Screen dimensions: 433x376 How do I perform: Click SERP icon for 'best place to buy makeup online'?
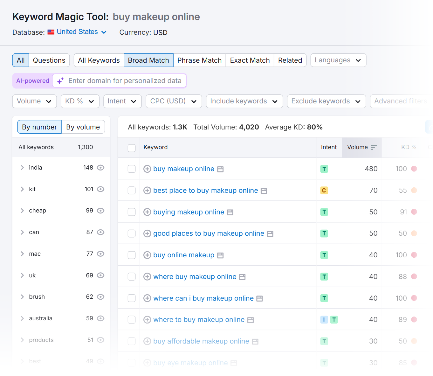[x=264, y=191]
